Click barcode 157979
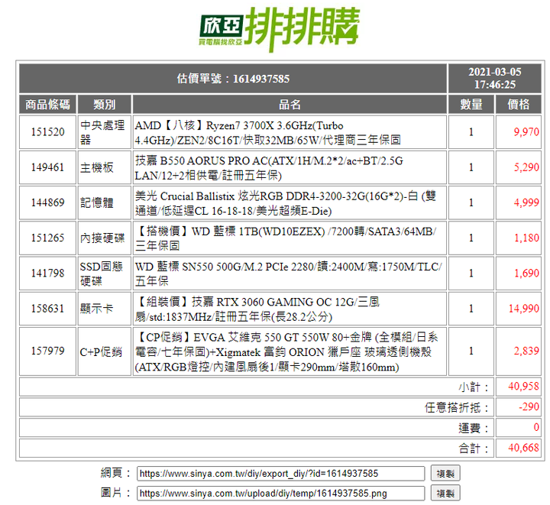The width and height of the screenshot is (550, 505). pos(47,351)
